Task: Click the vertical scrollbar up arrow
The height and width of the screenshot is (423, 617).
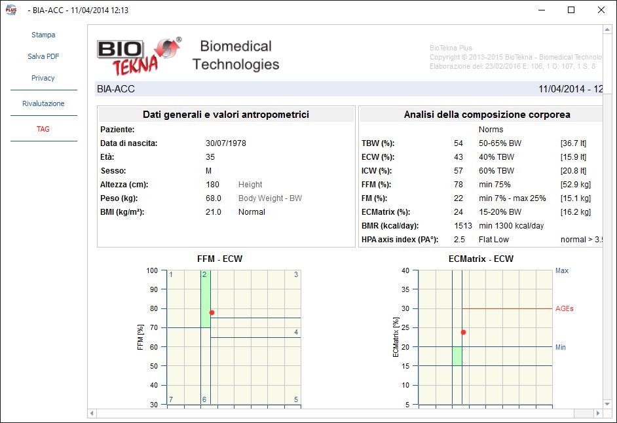Action: tap(607, 30)
